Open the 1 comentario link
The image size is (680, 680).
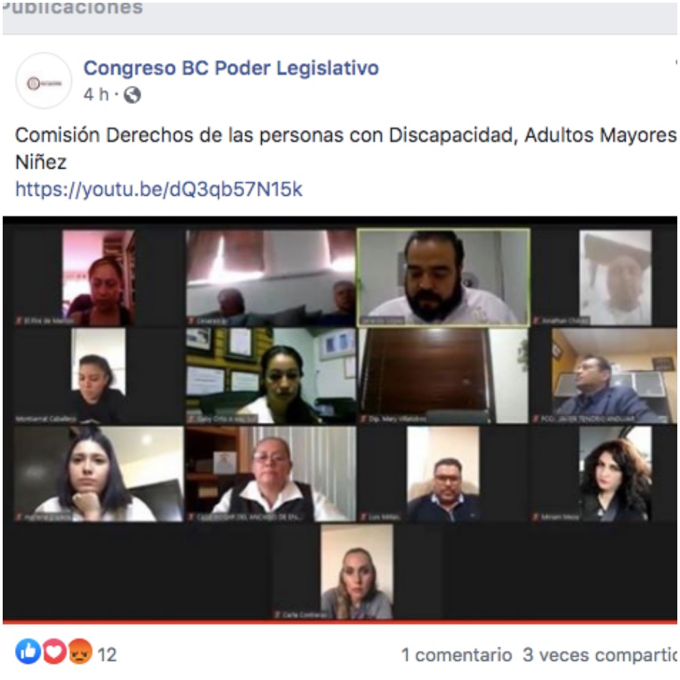click(457, 655)
